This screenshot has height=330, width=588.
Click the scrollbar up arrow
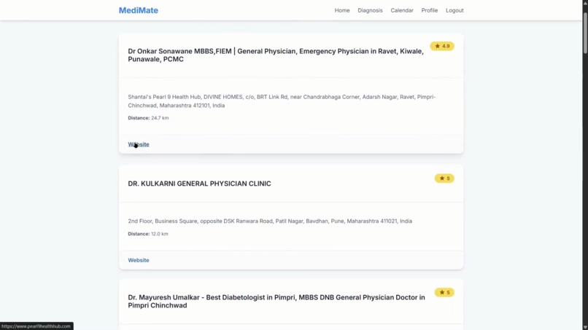pyautogui.click(x=585, y=3)
